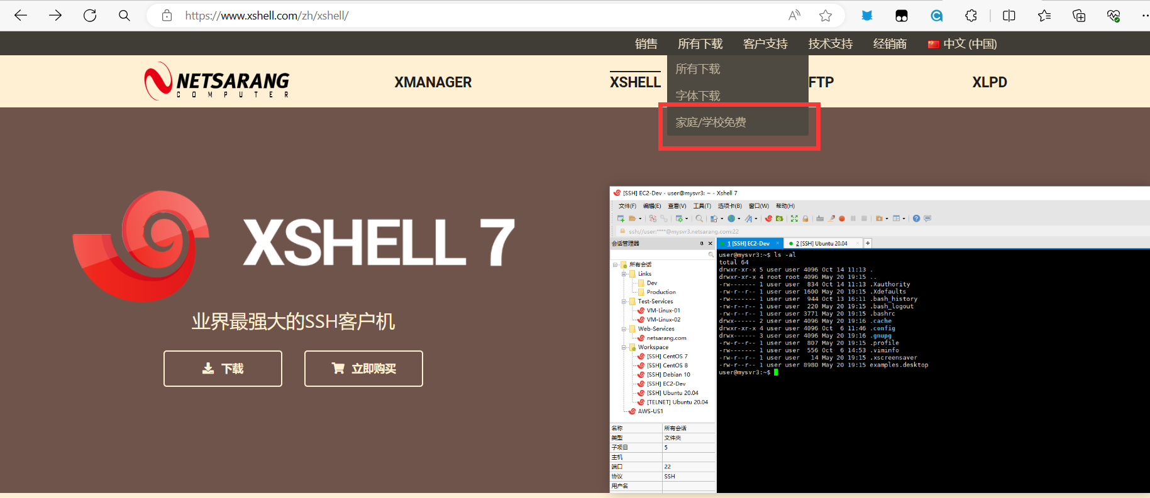The height and width of the screenshot is (498, 1150).
Task: Click the 立即购买 buy now button
Action: 363,369
